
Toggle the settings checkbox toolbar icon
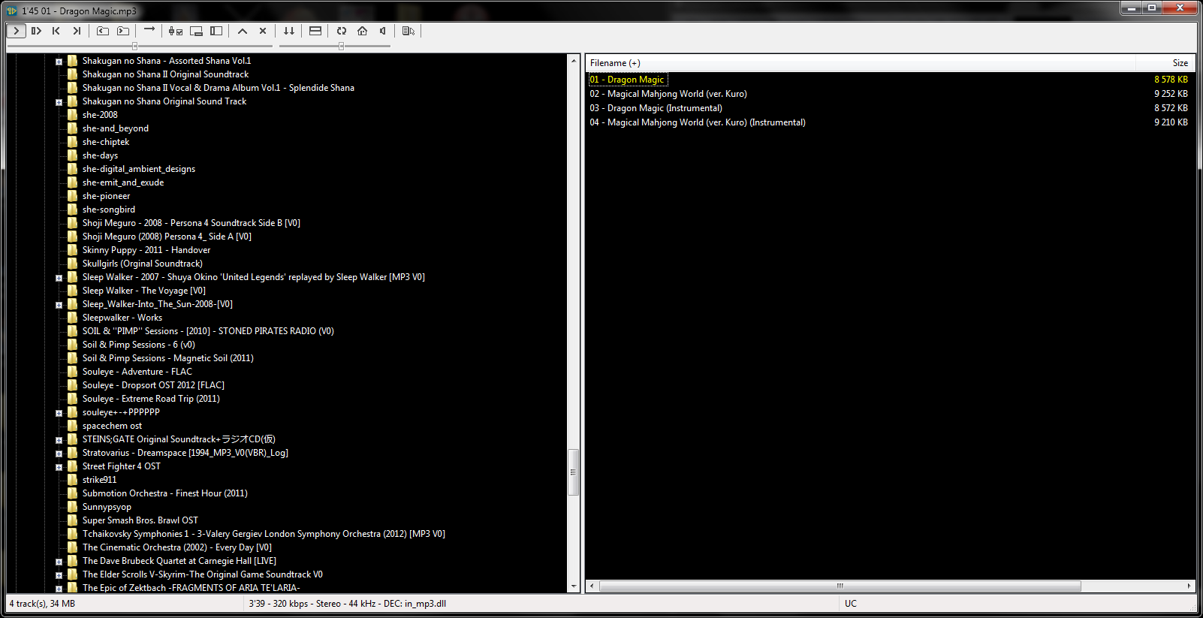tap(176, 31)
